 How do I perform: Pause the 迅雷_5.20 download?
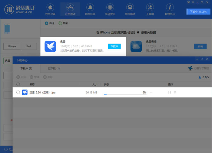point(169,92)
